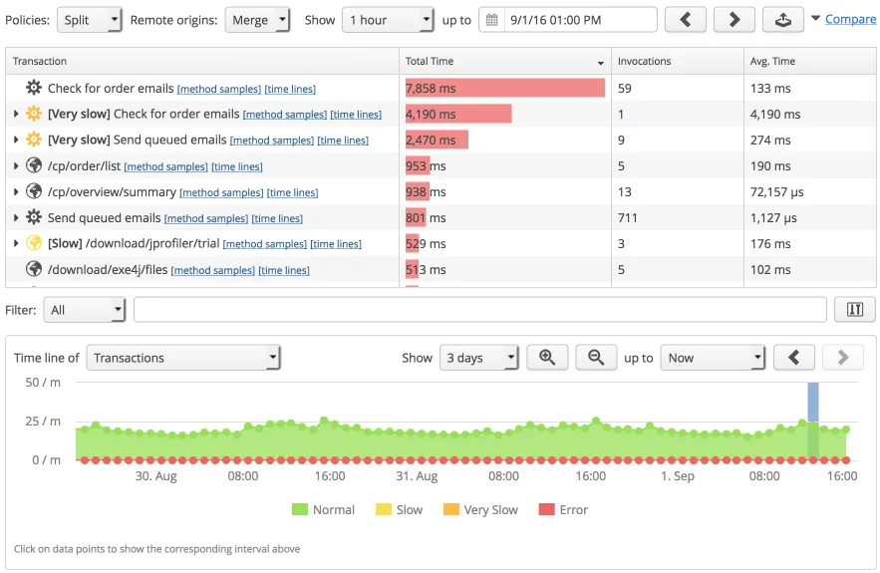
Task: Click the gear icon for Send queued emails row
Action: coord(34,217)
